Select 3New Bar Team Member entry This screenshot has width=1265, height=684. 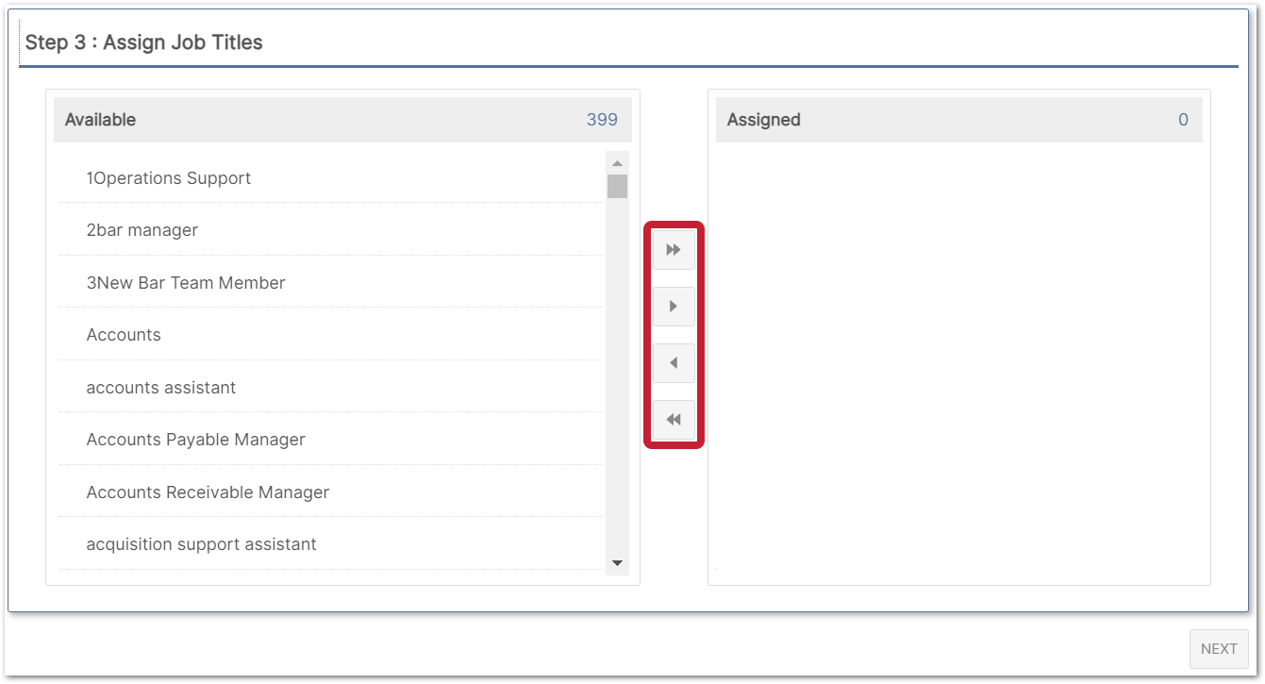(186, 283)
